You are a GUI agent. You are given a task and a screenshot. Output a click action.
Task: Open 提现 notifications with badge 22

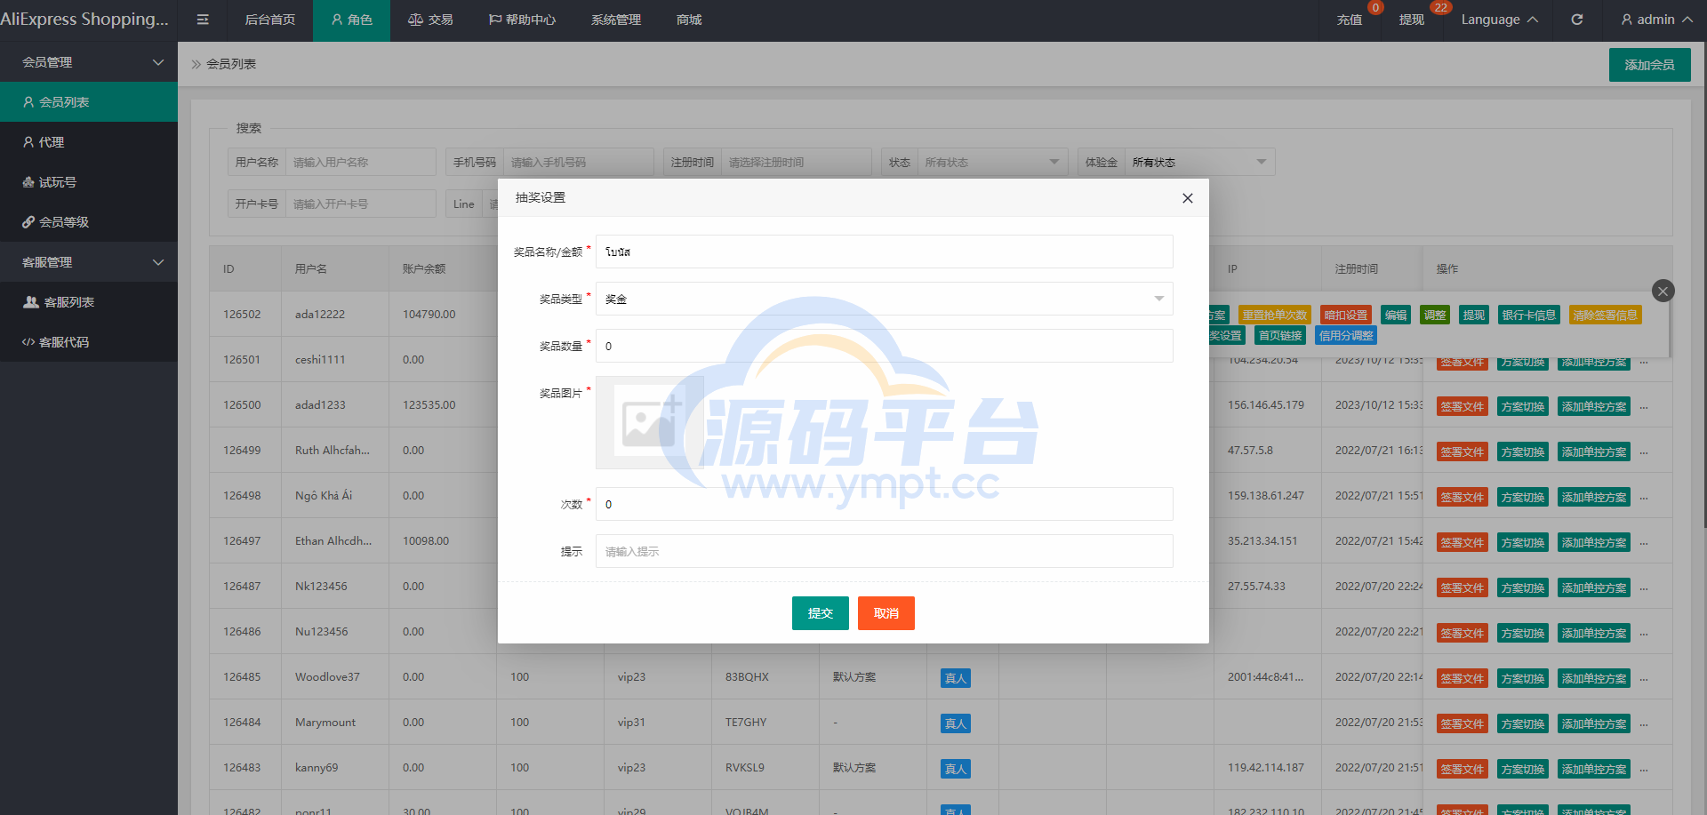[x=1412, y=20]
